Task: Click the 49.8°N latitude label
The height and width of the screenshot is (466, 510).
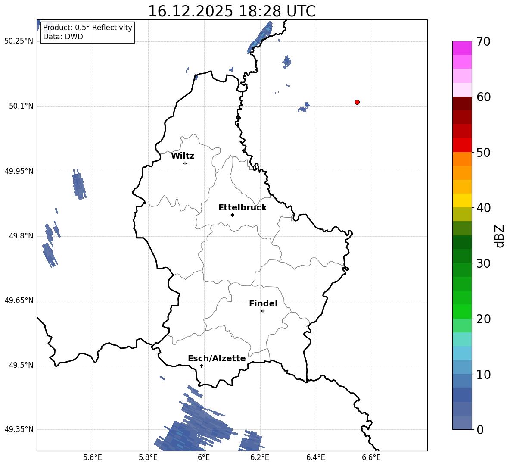Action: pos(21,236)
